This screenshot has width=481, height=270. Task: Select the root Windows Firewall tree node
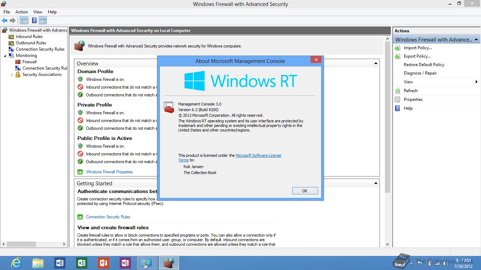(x=38, y=30)
